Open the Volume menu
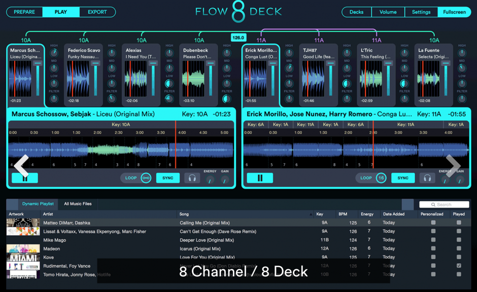This screenshot has width=477, height=292. click(x=388, y=12)
